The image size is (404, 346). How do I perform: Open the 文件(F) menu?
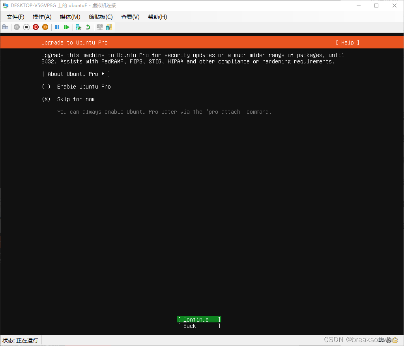click(15, 17)
